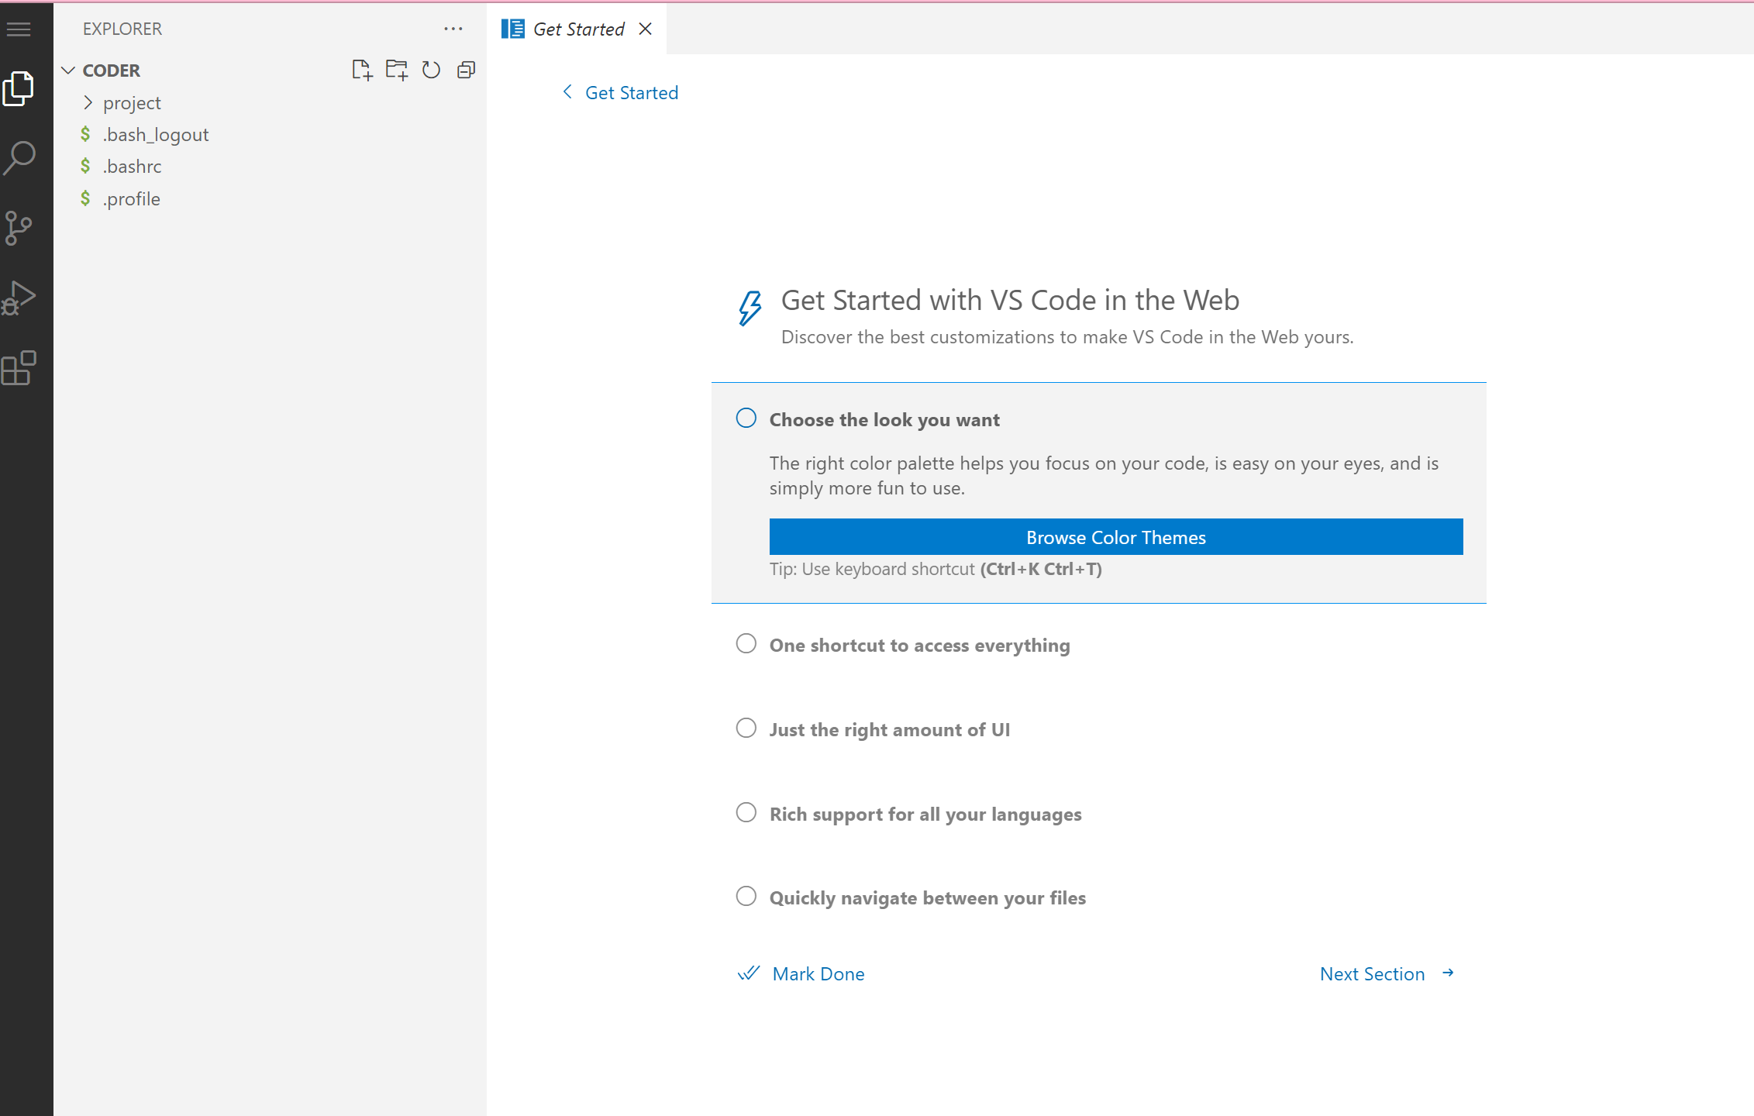Switch to the Get Started tab

click(577, 29)
